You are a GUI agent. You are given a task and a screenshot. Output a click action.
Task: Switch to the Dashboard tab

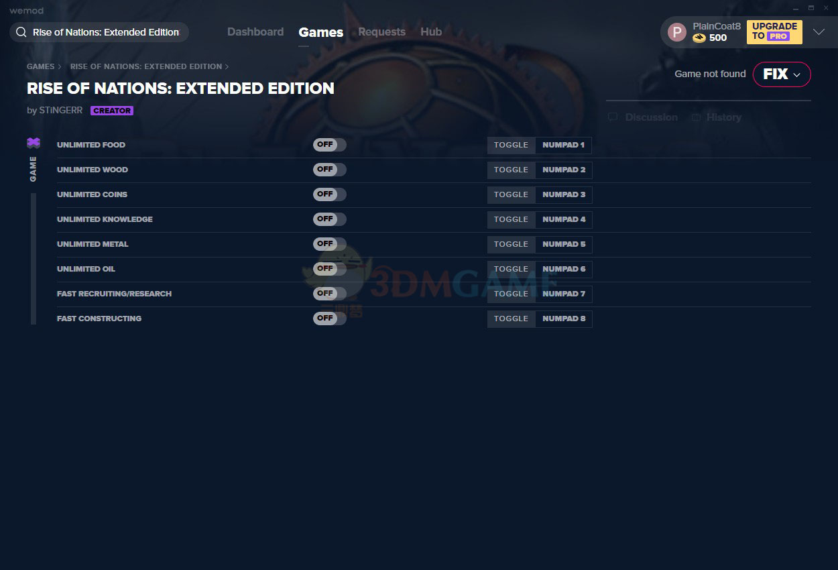(255, 32)
